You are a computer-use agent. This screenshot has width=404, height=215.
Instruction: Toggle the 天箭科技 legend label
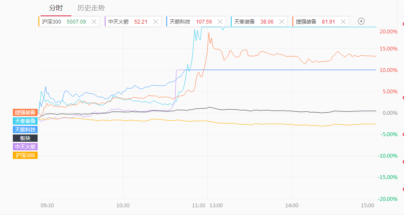pos(25,130)
